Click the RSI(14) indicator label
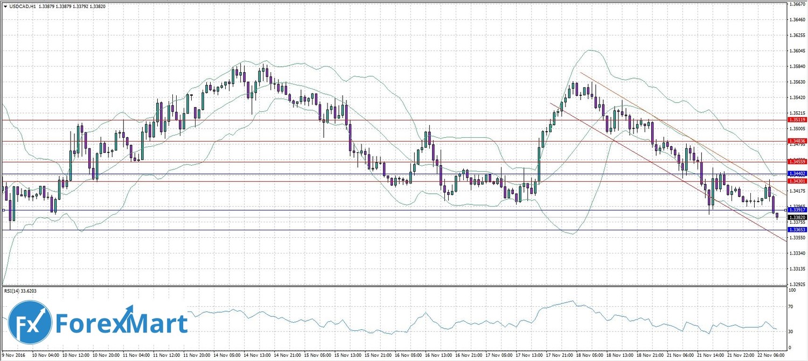Screen dimensions: 808x361 pyautogui.click(x=22, y=291)
